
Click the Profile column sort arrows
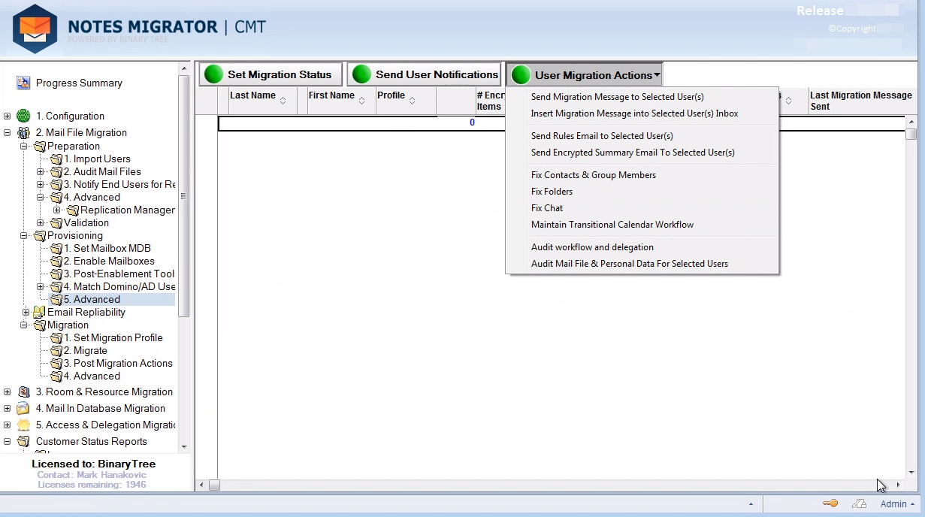[x=413, y=101]
